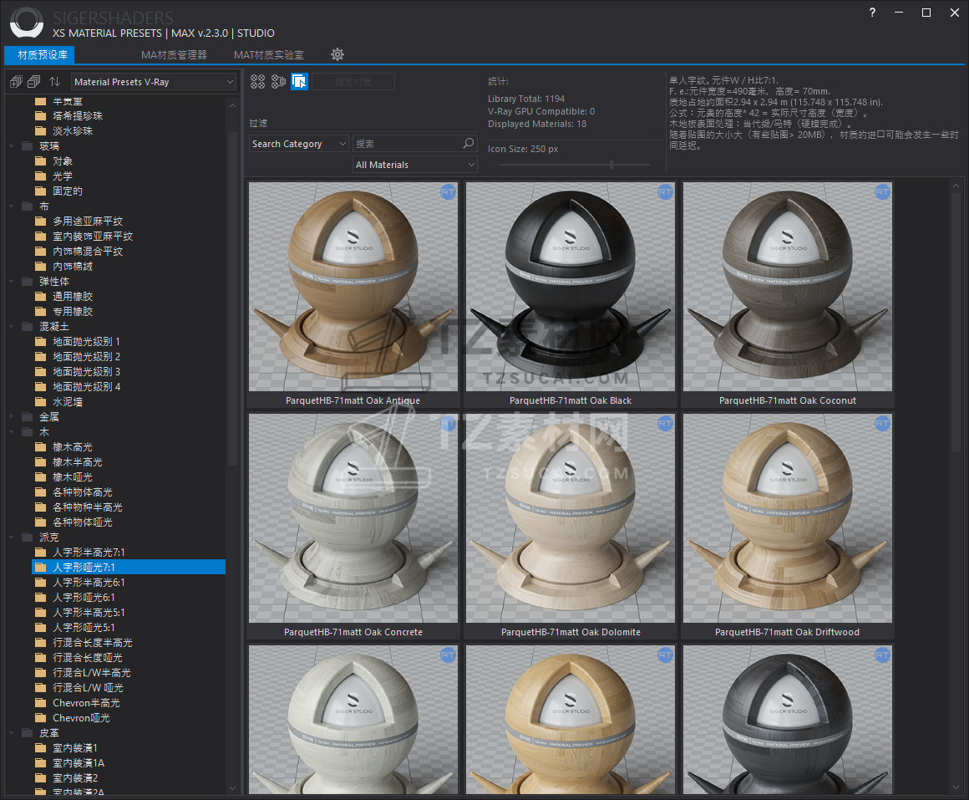
Task: Collapse the 混凝土 tree group arrow
Action: point(12,327)
